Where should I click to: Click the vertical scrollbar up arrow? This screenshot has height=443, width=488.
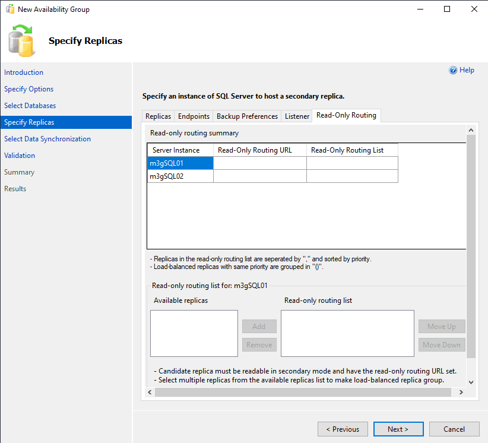click(x=471, y=130)
